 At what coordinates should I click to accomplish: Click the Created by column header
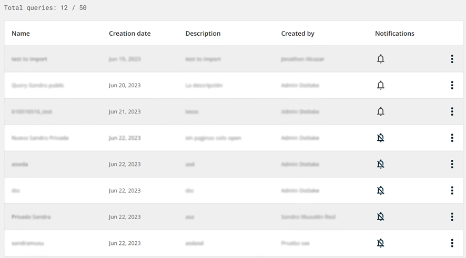tap(298, 34)
